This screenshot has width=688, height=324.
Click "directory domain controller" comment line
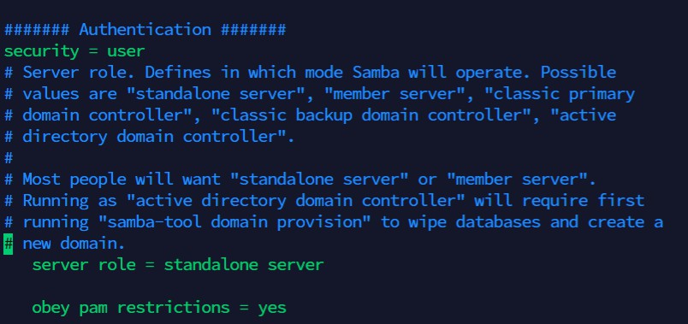149,137
